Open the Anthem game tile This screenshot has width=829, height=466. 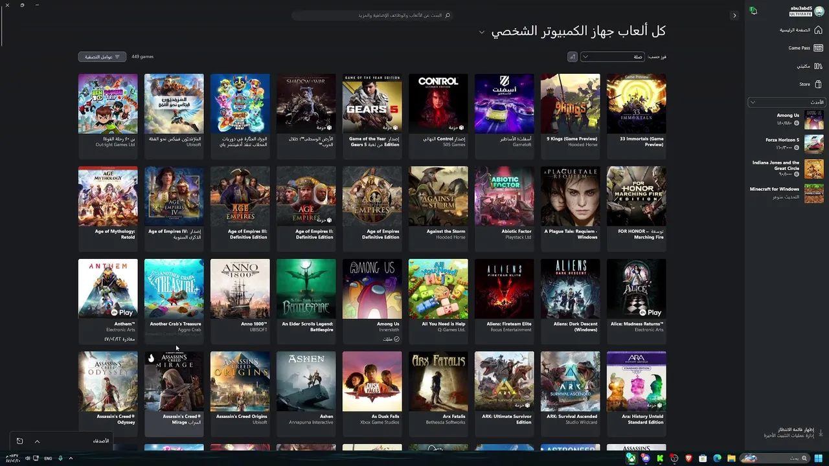pyautogui.click(x=108, y=300)
